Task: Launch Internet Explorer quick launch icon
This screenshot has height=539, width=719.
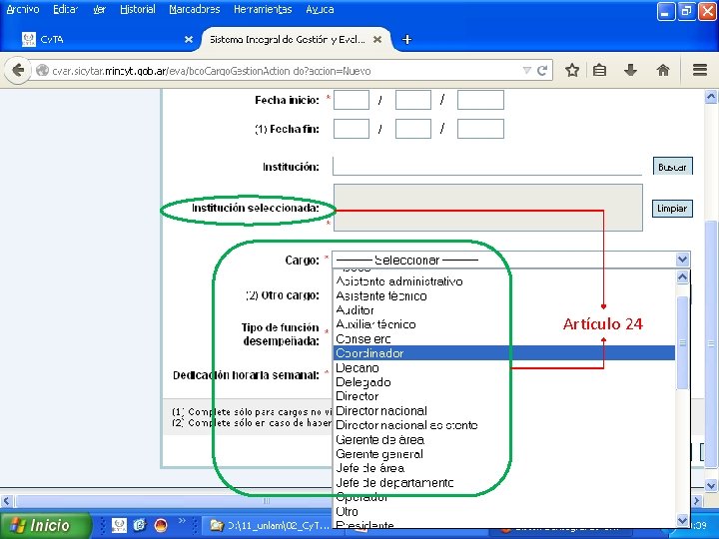Action: (140, 525)
